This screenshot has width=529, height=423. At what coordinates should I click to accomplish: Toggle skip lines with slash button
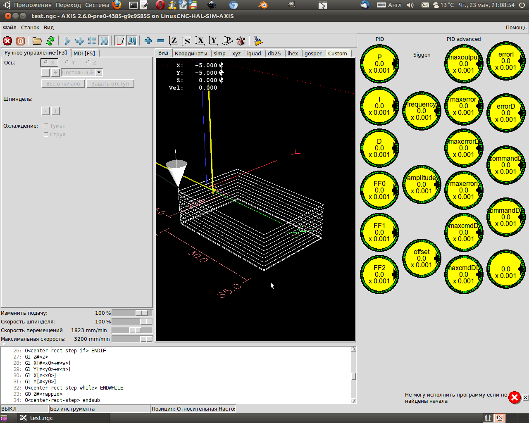120,41
